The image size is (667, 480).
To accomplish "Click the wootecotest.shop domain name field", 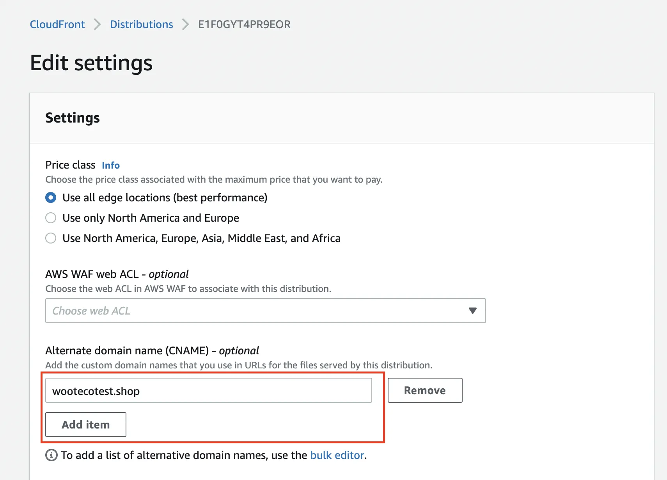I will click(x=208, y=391).
